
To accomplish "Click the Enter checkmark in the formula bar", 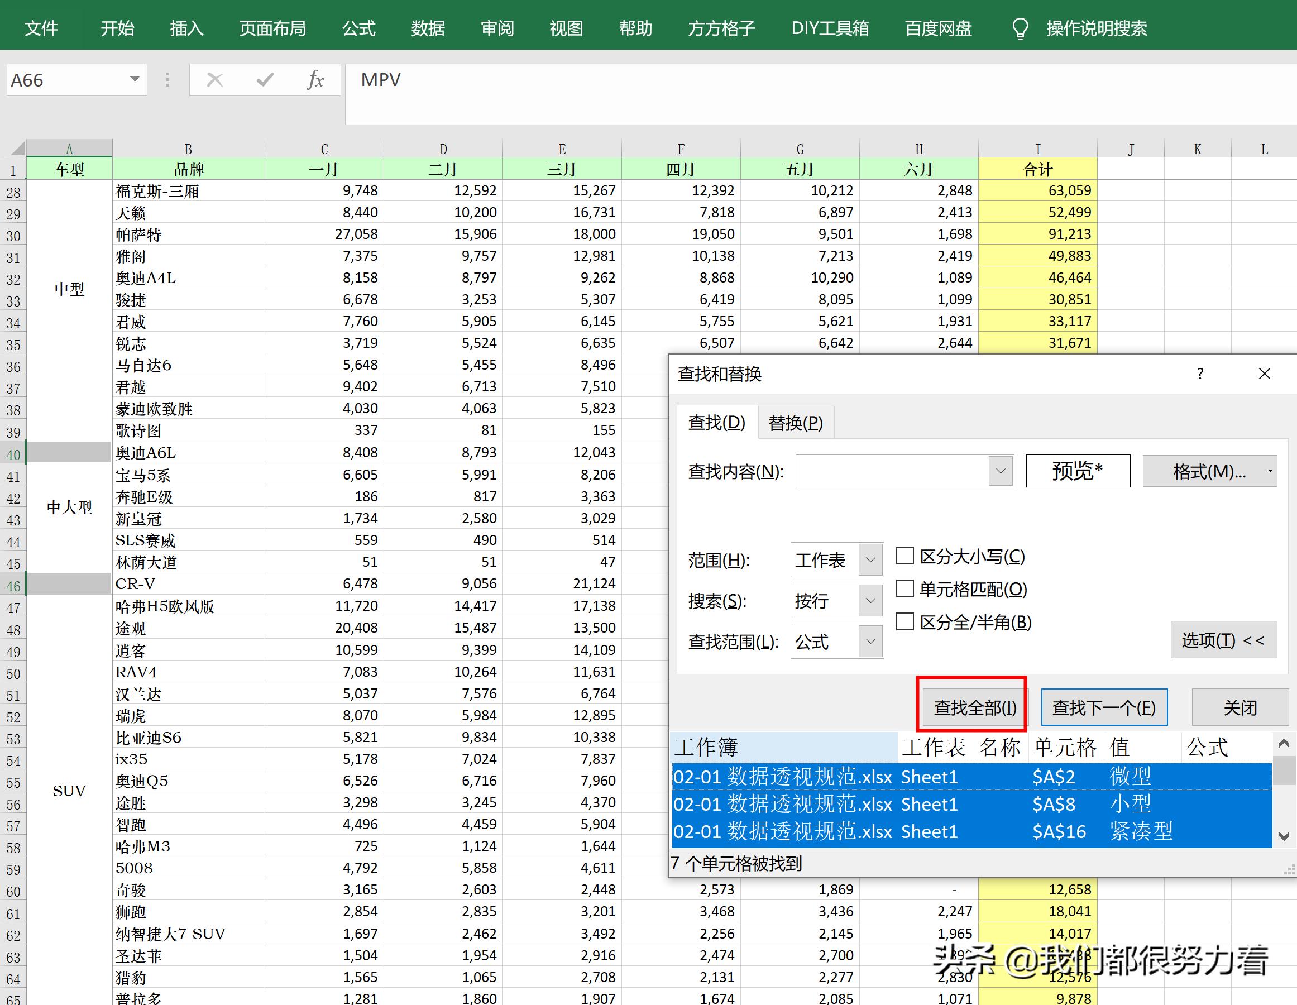I will (265, 79).
